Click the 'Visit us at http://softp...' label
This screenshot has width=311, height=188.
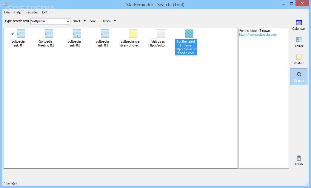coord(158,43)
